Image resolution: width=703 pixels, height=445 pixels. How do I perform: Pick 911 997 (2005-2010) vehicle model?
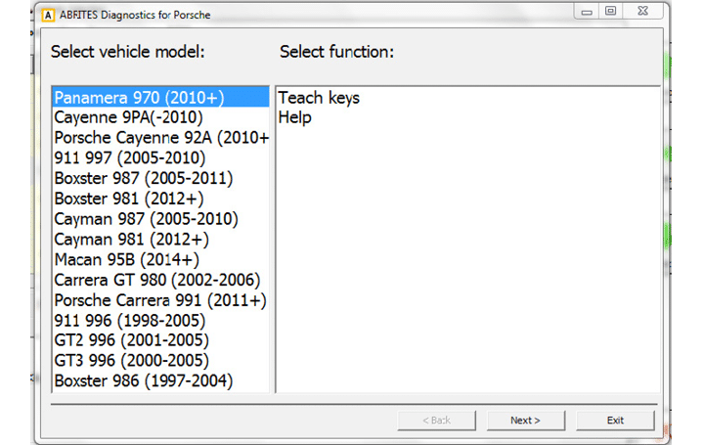130,157
